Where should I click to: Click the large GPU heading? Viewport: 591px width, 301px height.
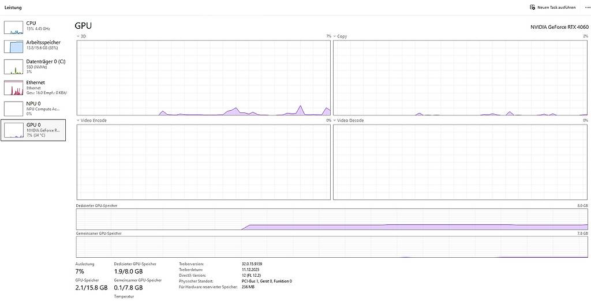83,25
